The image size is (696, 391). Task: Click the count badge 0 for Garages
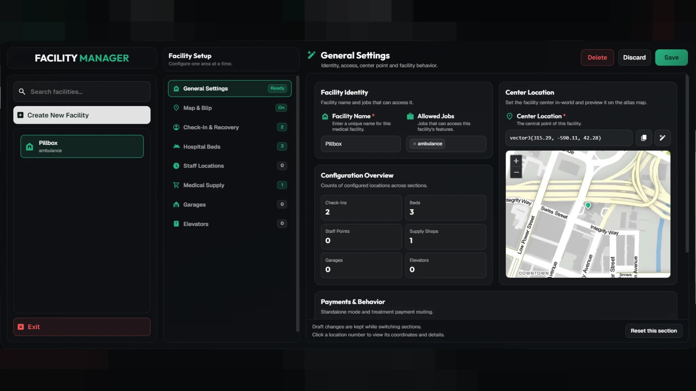click(x=282, y=204)
